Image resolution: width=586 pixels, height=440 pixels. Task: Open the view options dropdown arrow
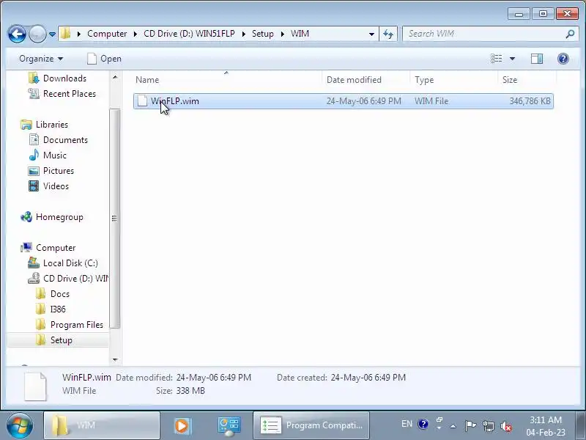coord(512,59)
